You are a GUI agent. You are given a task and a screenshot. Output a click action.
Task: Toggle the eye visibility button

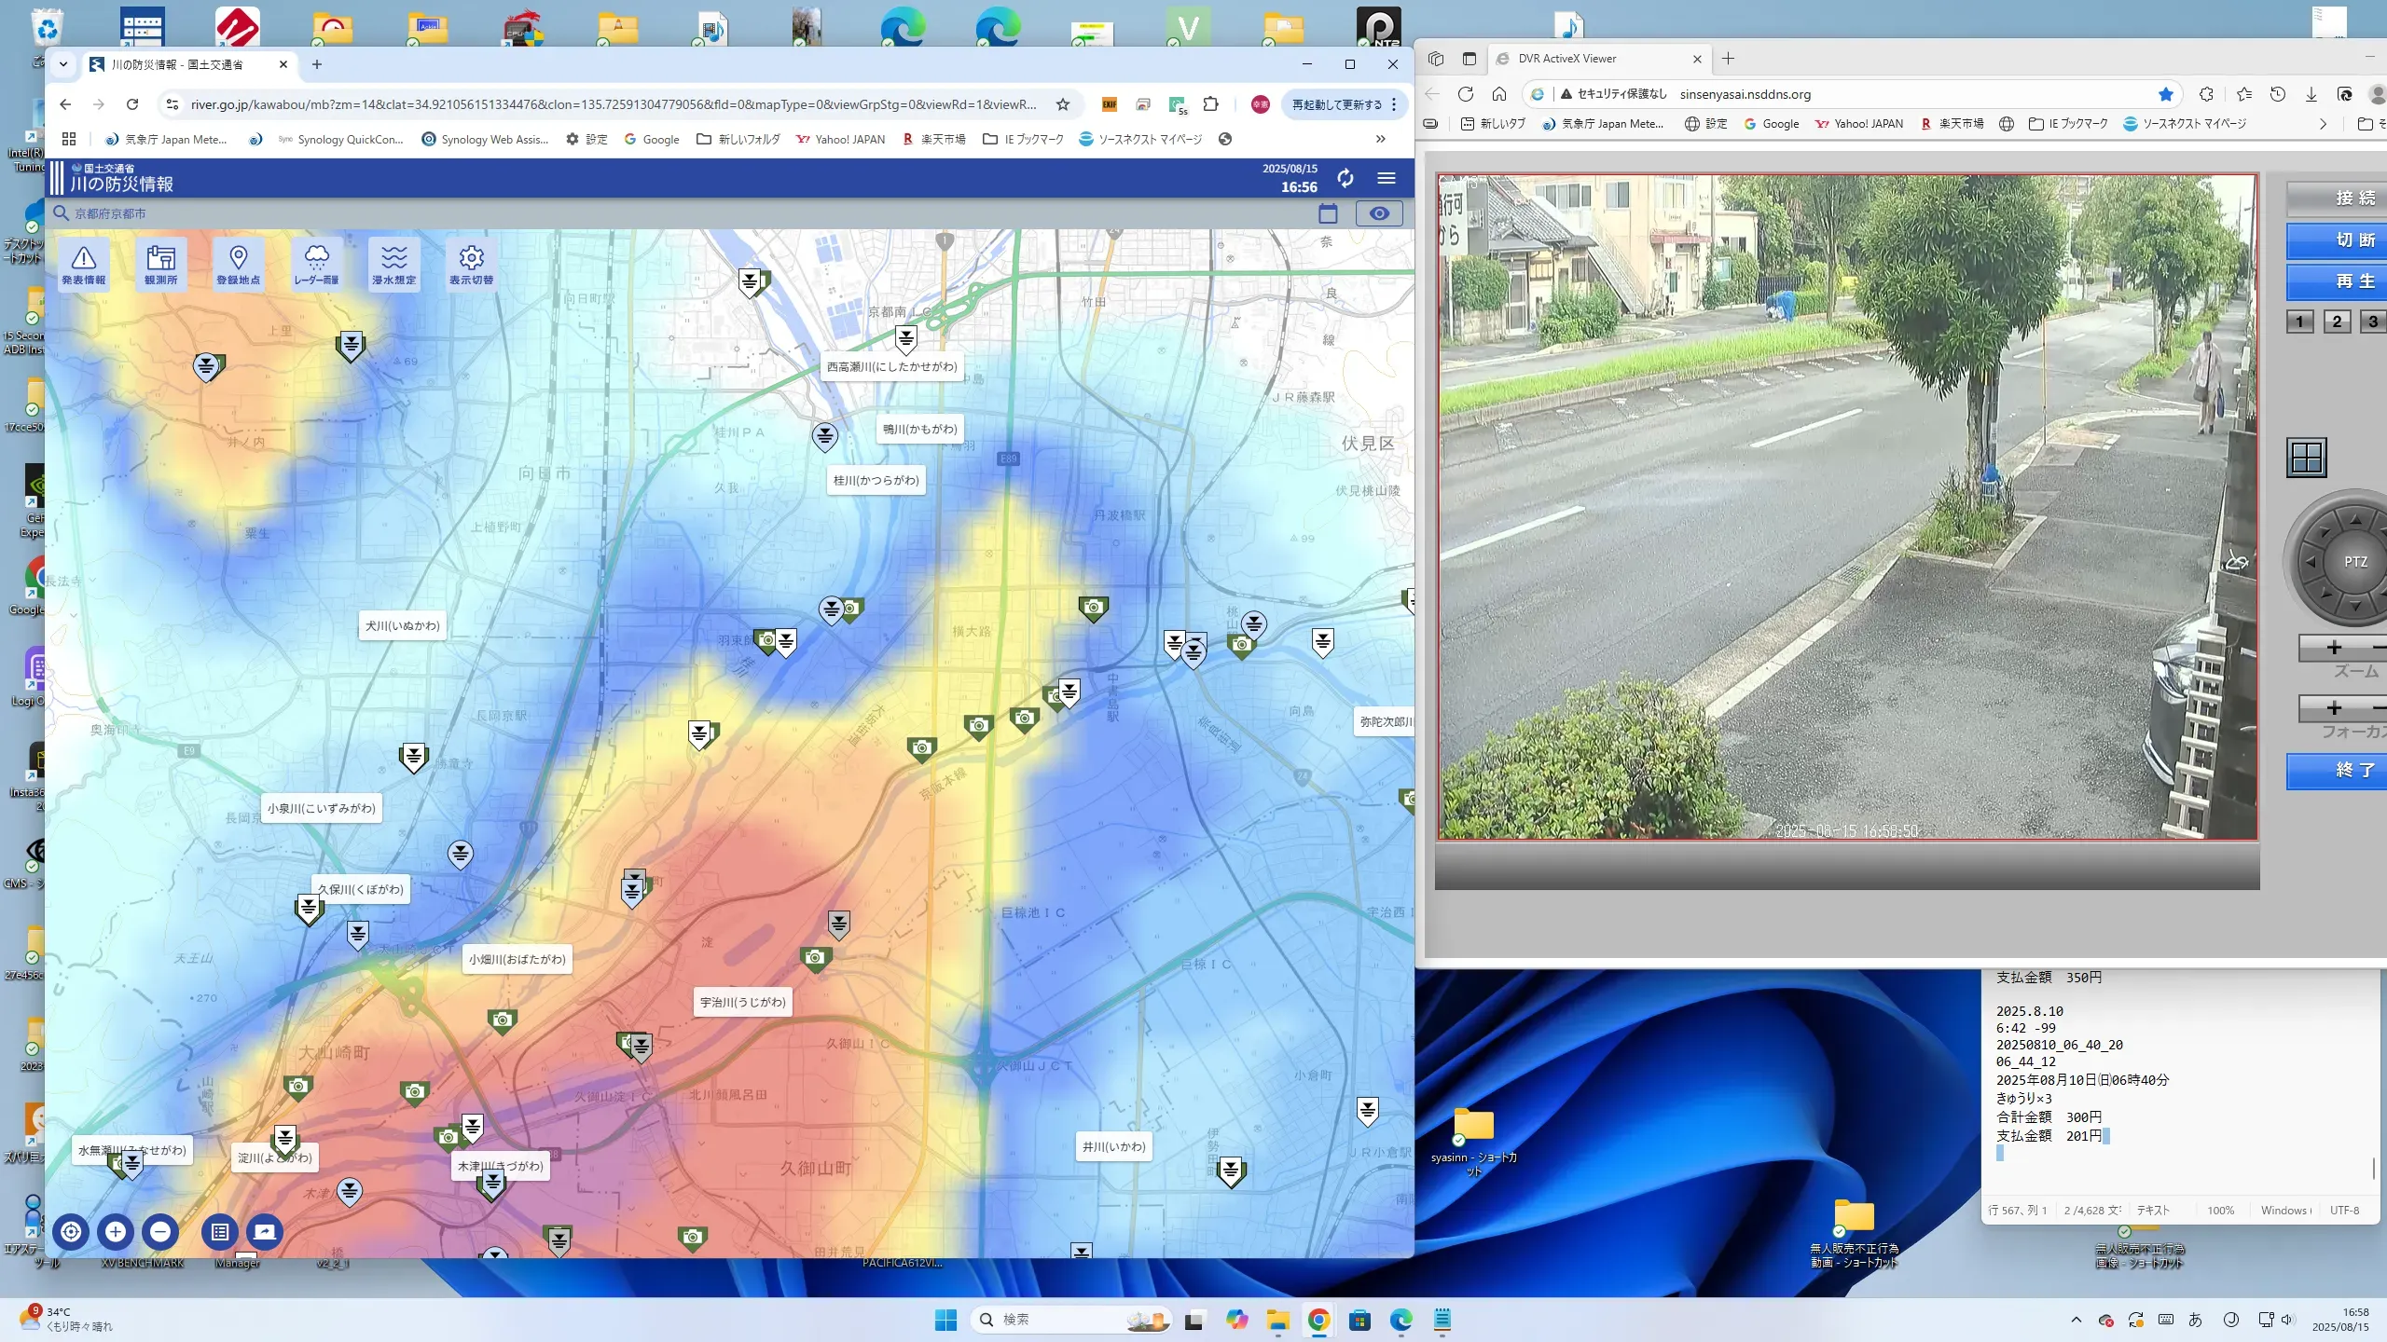pos(1378,213)
